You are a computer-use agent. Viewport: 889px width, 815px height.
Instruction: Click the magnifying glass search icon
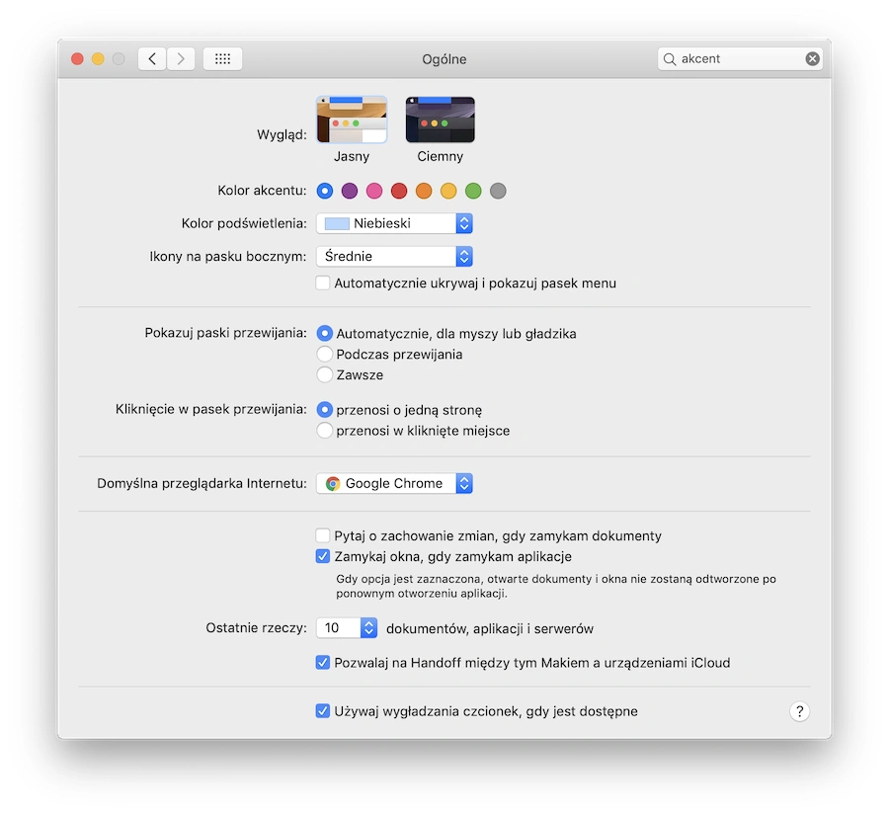pos(670,59)
